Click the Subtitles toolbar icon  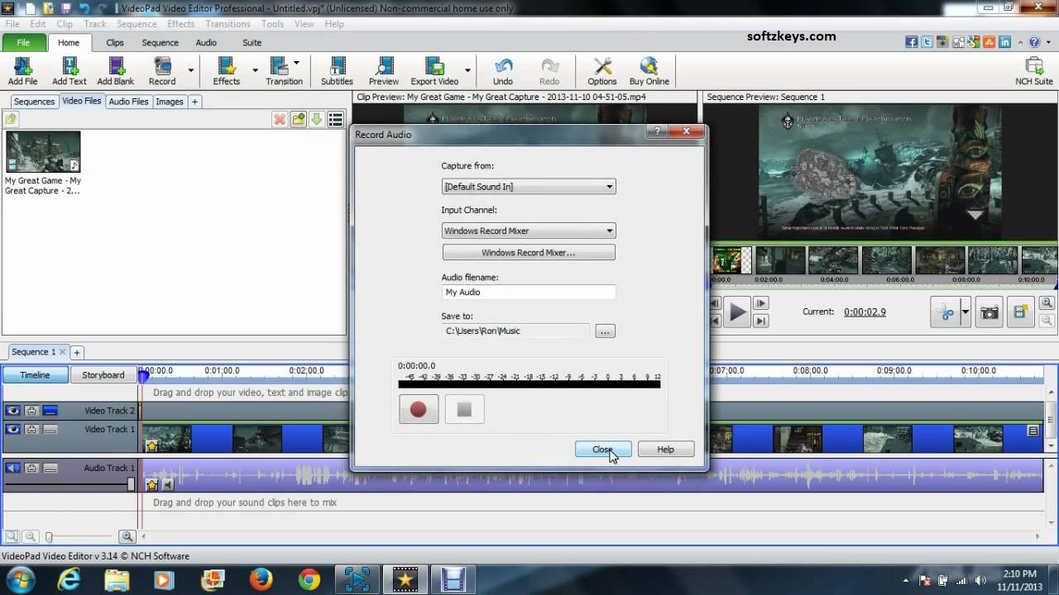pyautogui.click(x=337, y=71)
